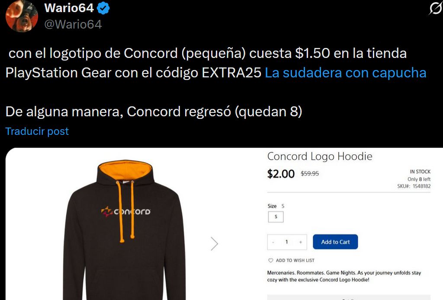This screenshot has width=443, height=300.
Task: Click Traducir post link
Action: [x=37, y=131]
